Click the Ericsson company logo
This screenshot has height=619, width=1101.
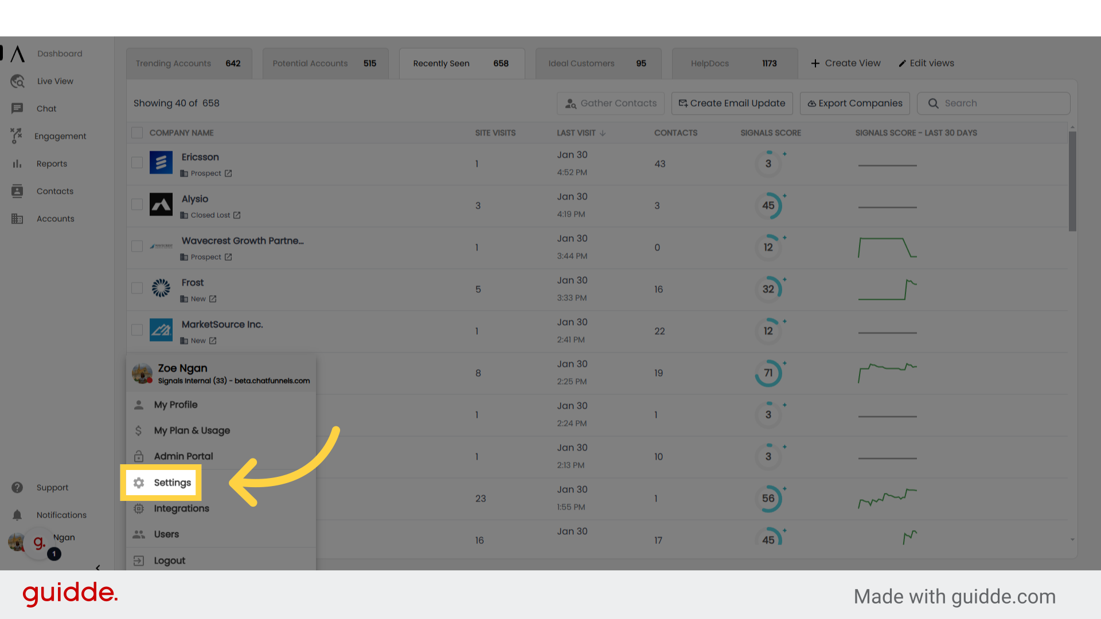coord(161,163)
